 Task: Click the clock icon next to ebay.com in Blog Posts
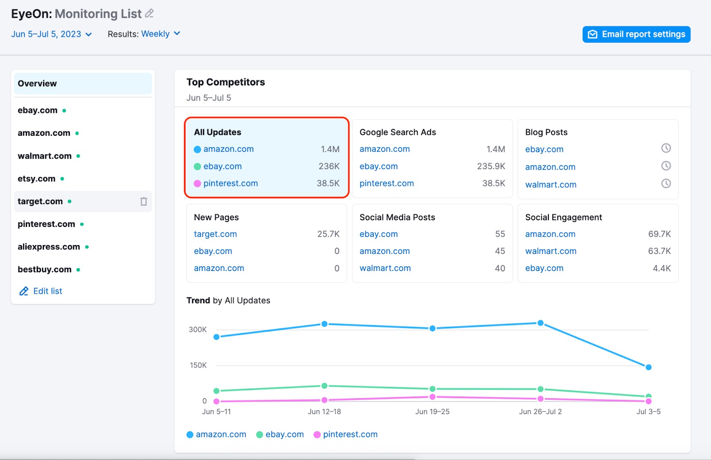[666, 148]
